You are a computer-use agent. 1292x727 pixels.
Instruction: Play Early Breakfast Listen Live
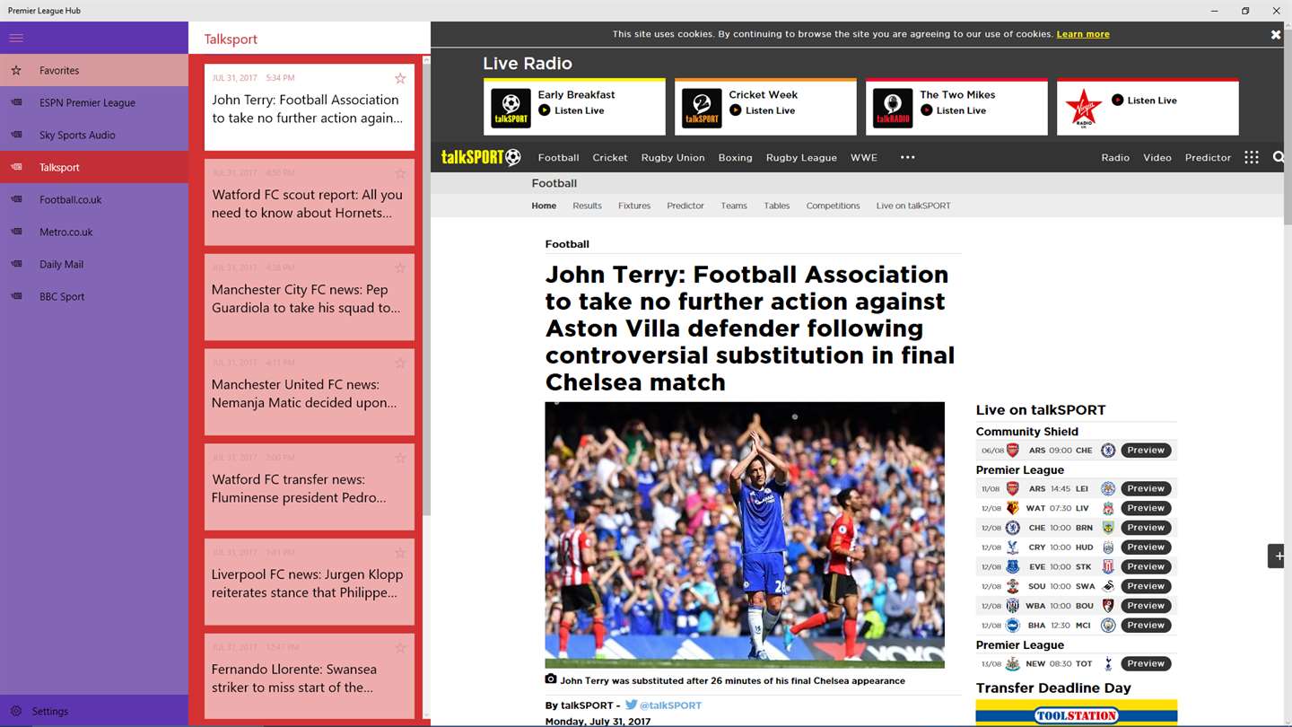pos(571,110)
